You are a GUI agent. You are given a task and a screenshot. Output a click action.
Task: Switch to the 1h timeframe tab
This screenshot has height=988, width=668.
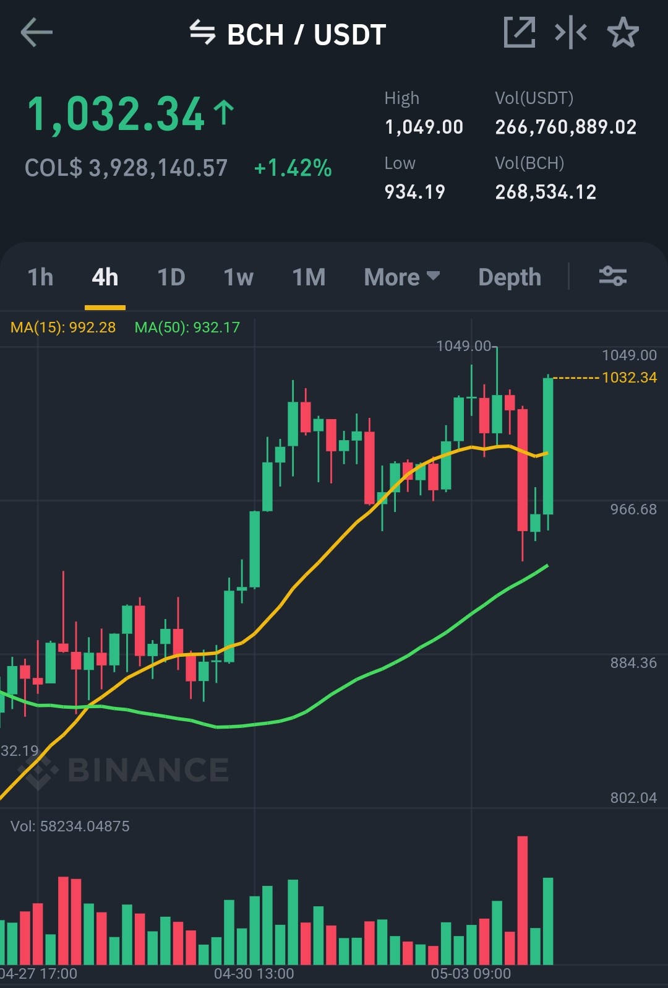(41, 277)
